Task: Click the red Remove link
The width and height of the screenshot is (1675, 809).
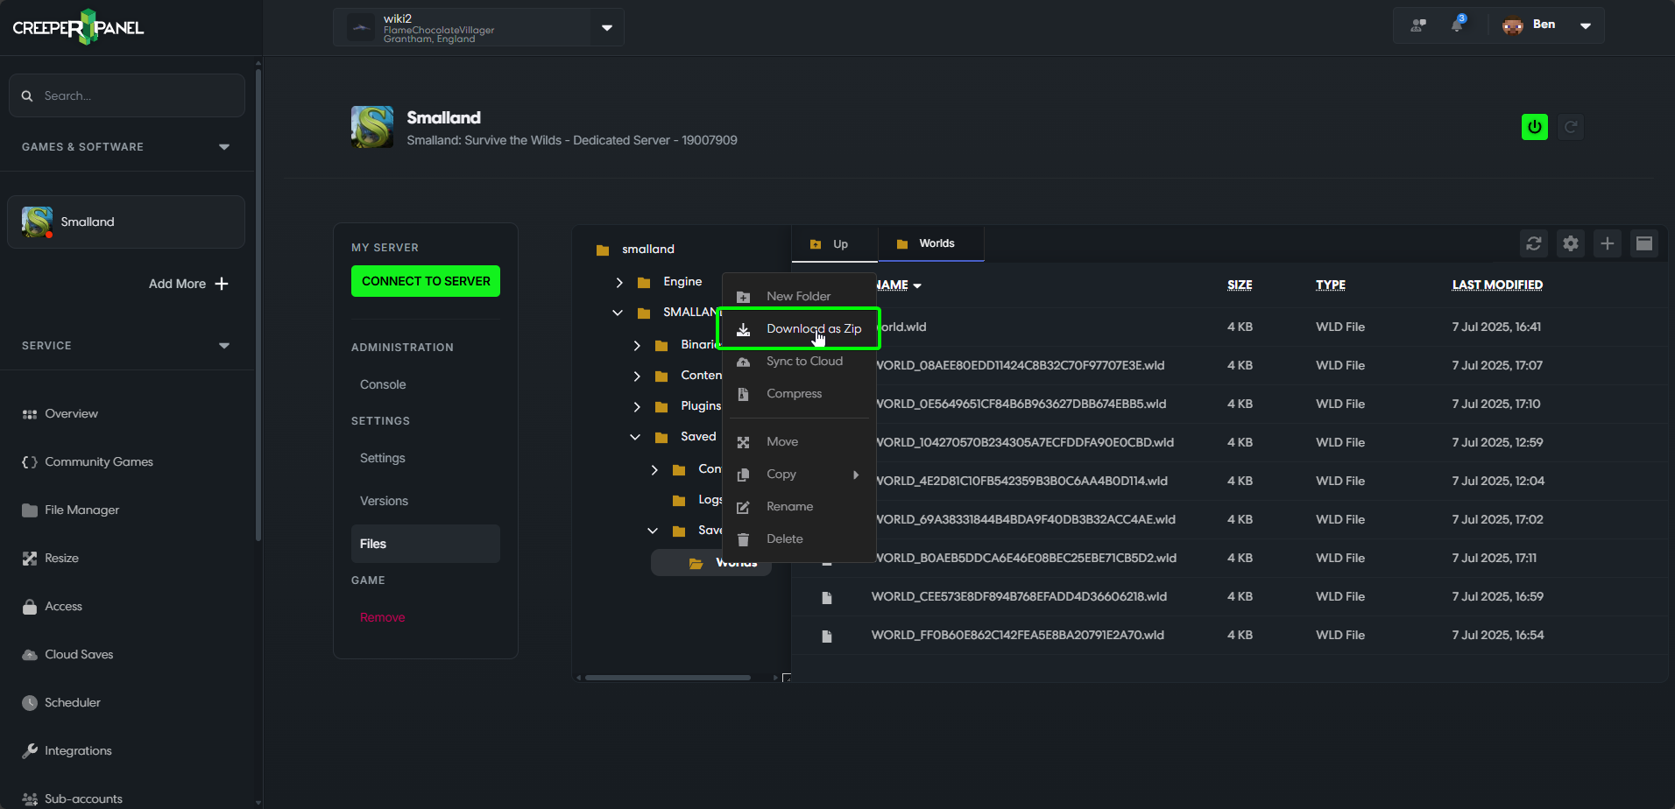Action: [x=382, y=617]
